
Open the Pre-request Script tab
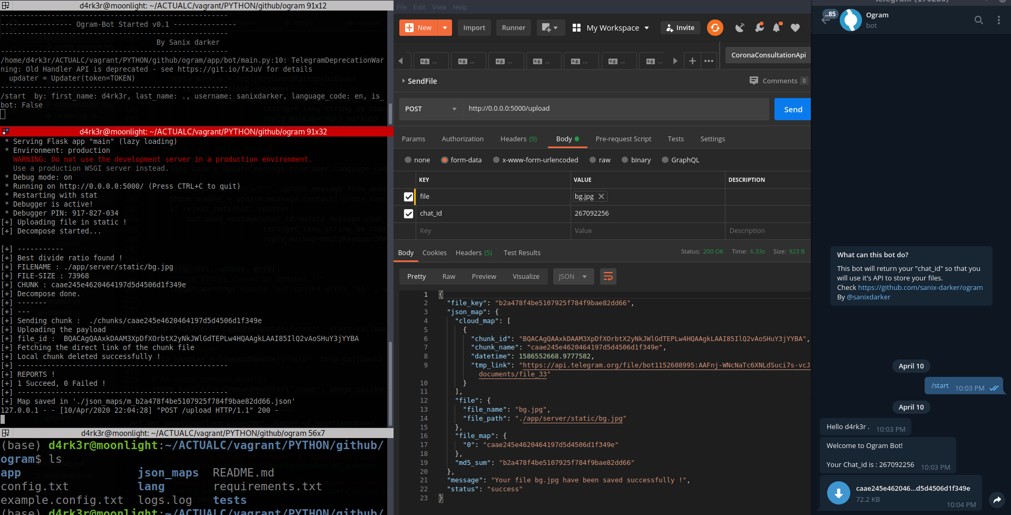coord(623,139)
